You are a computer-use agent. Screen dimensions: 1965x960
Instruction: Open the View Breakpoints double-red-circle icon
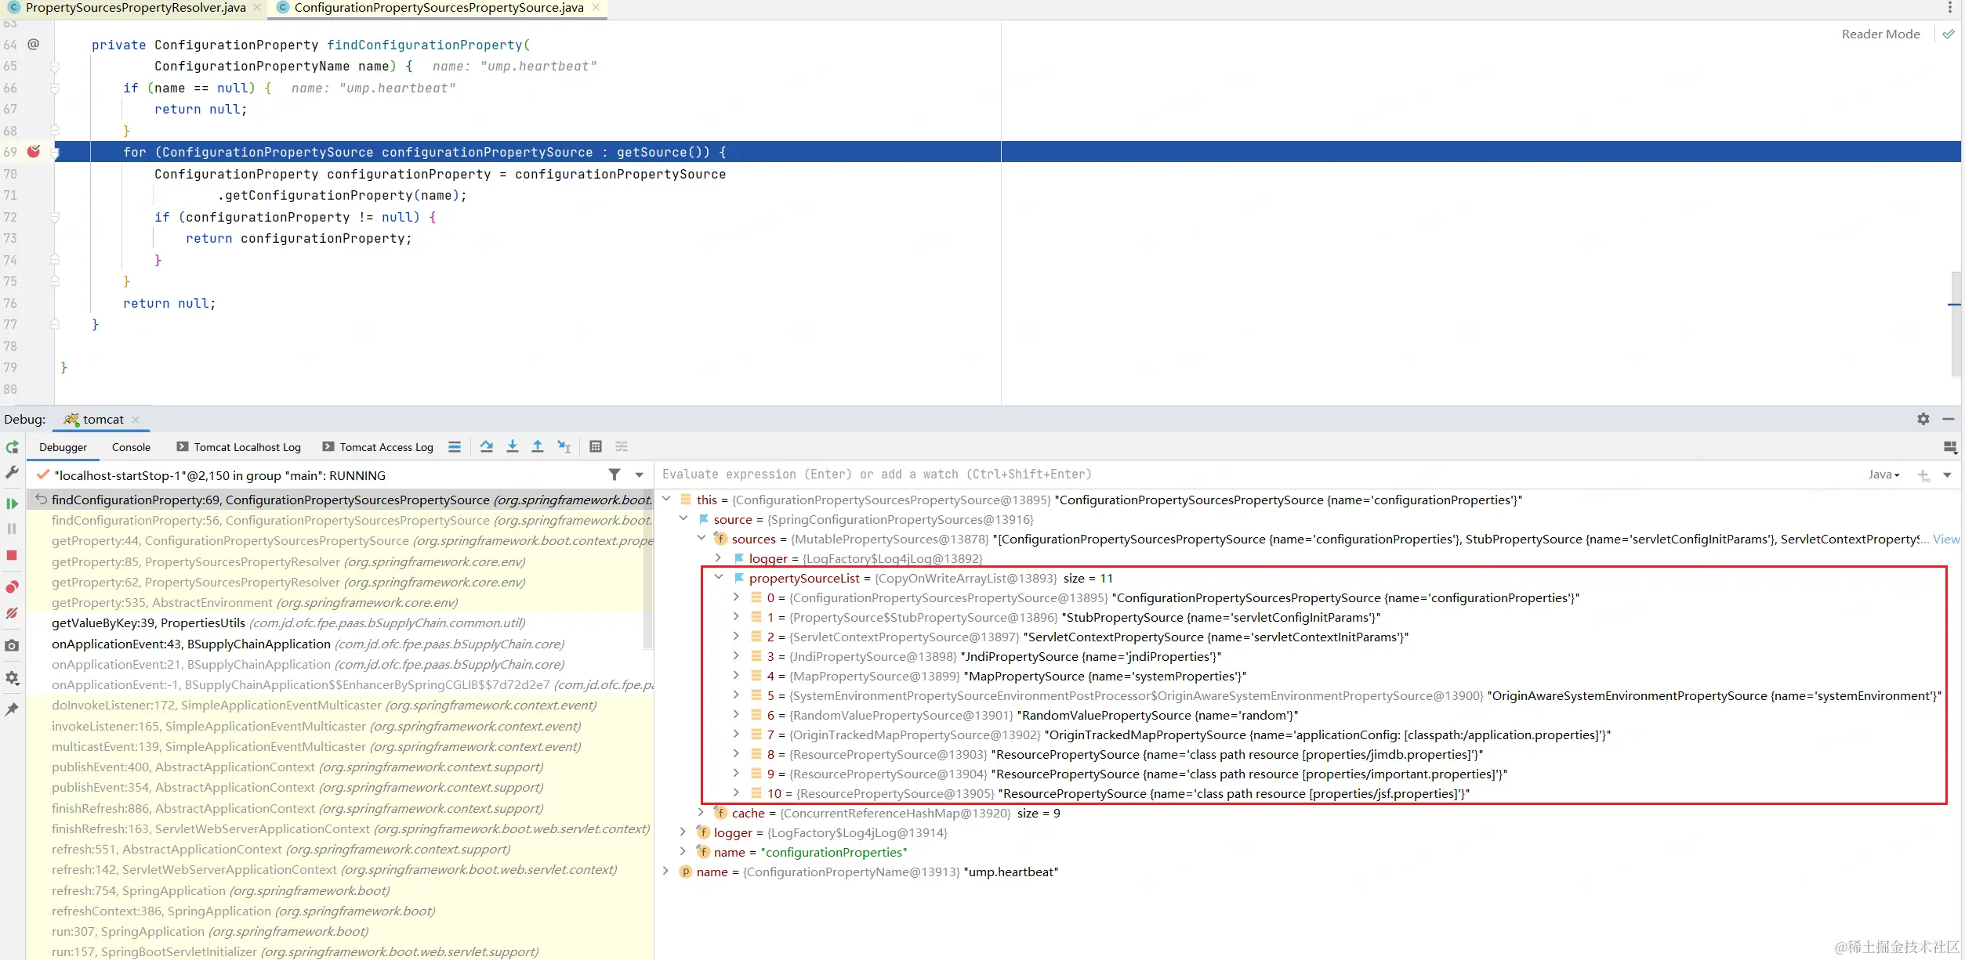tap(12, 587)
